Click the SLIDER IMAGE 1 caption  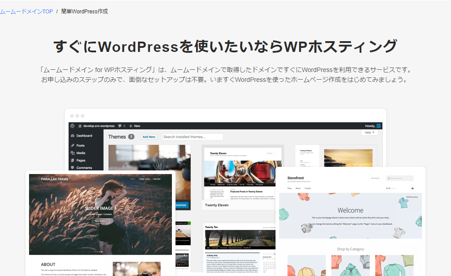pyautogui.click(x=100, y=208)
